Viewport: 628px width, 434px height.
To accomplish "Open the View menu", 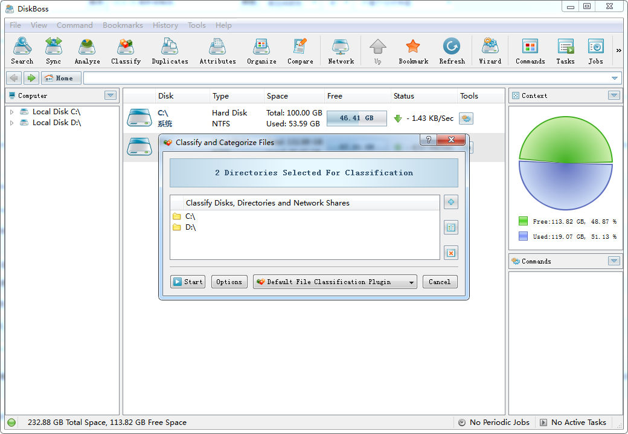I will (x=39, y=25).
